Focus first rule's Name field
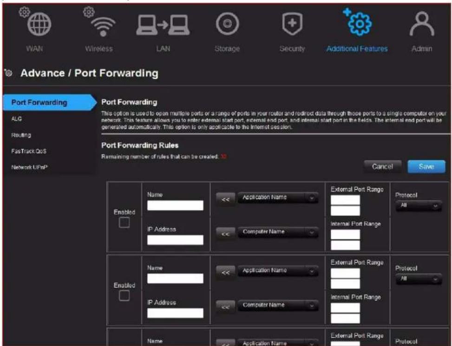452x346 pixels. tap(175, 205)
